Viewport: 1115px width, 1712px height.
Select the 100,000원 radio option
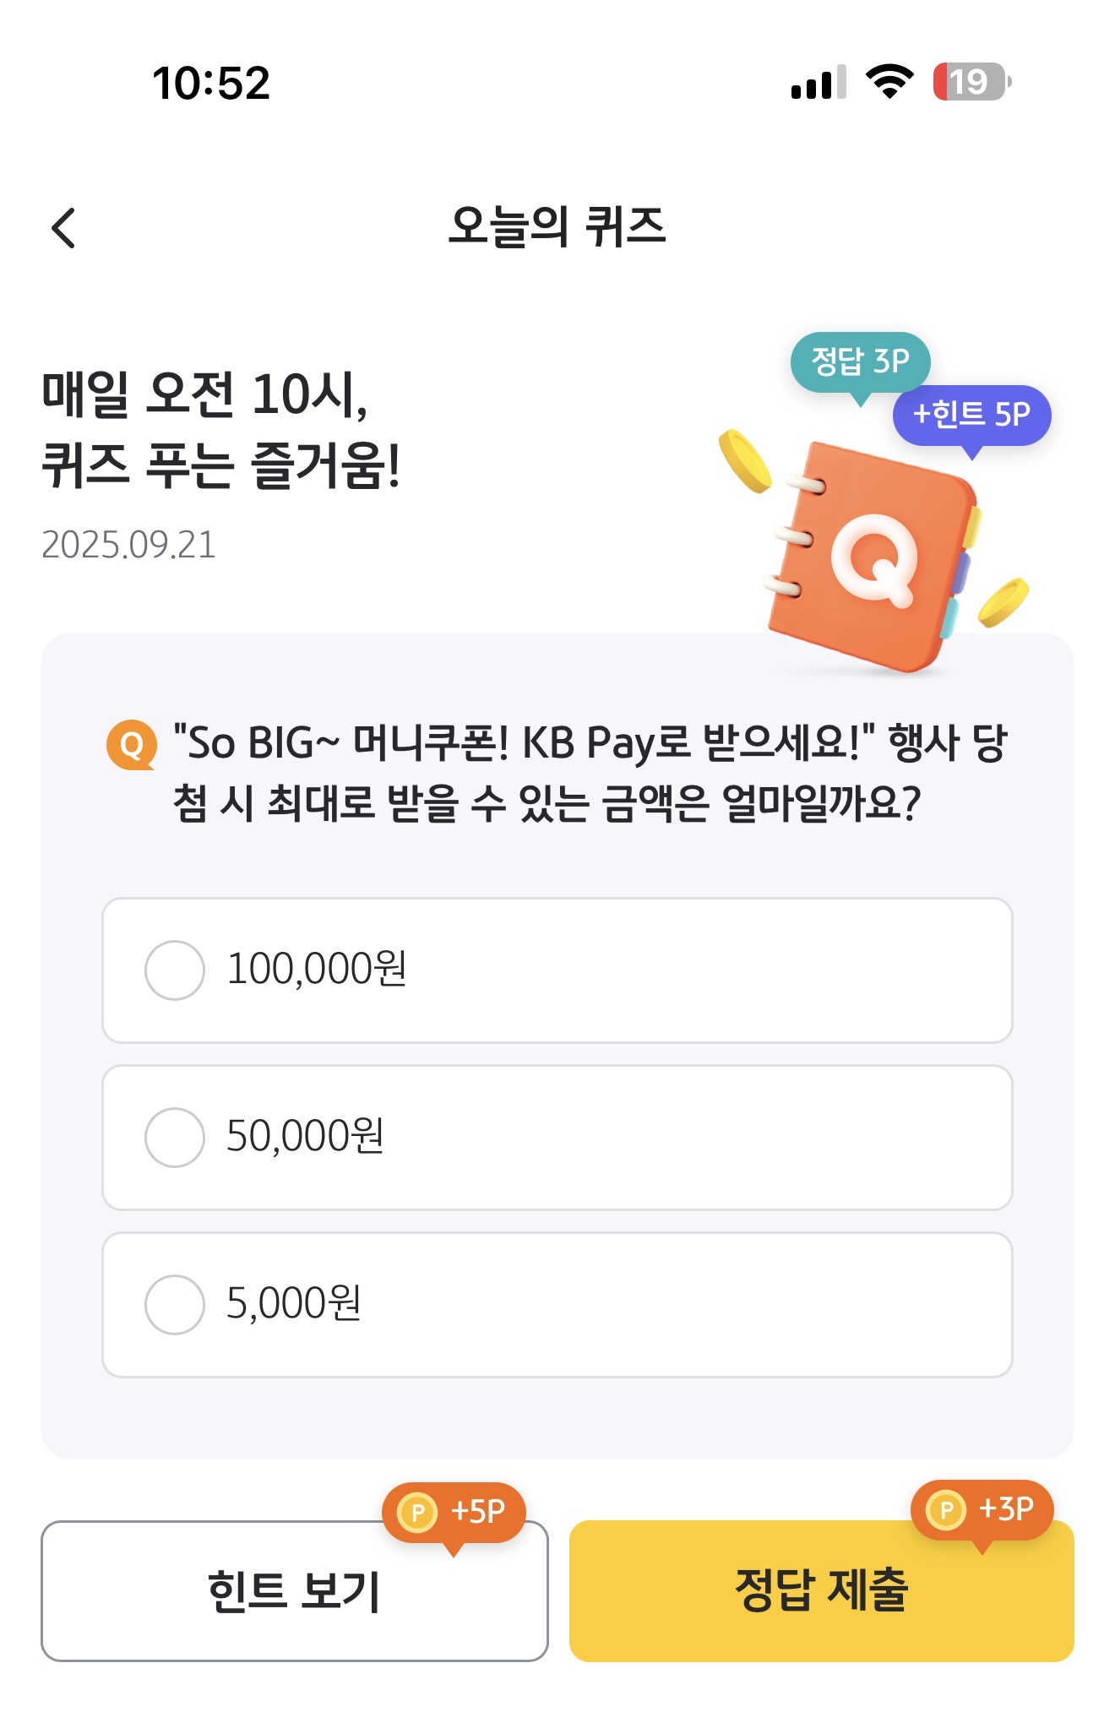(557, 970)
